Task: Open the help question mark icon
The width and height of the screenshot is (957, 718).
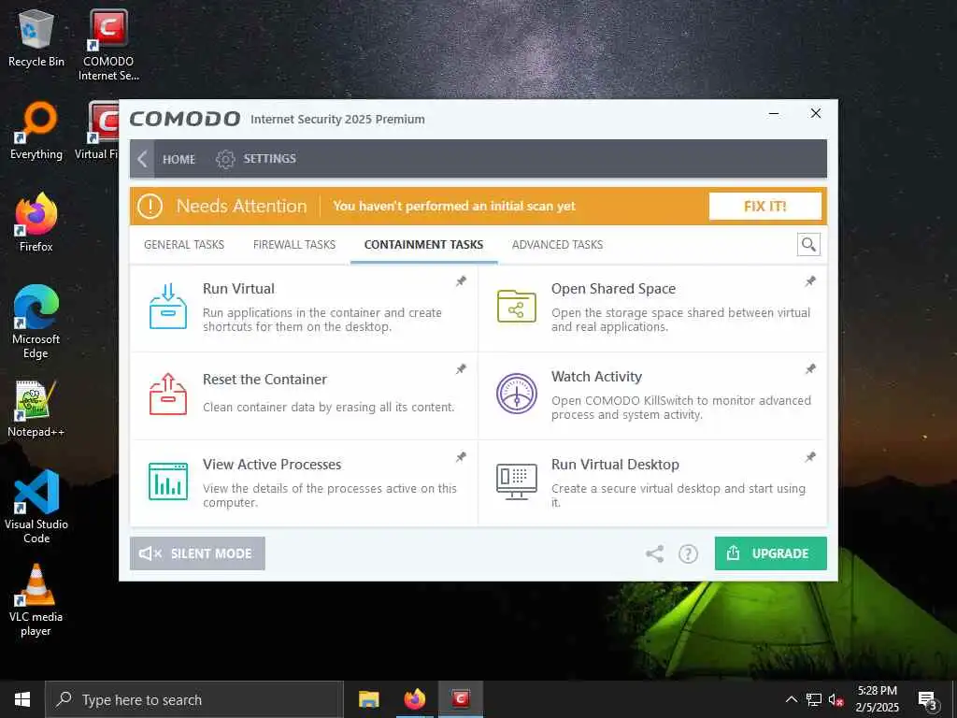Action: click(688, 553)
